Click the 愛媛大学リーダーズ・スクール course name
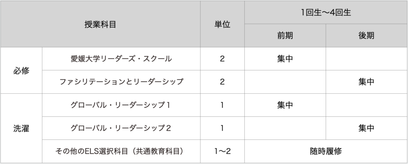 pyautogui.click(x=121, y=59)
